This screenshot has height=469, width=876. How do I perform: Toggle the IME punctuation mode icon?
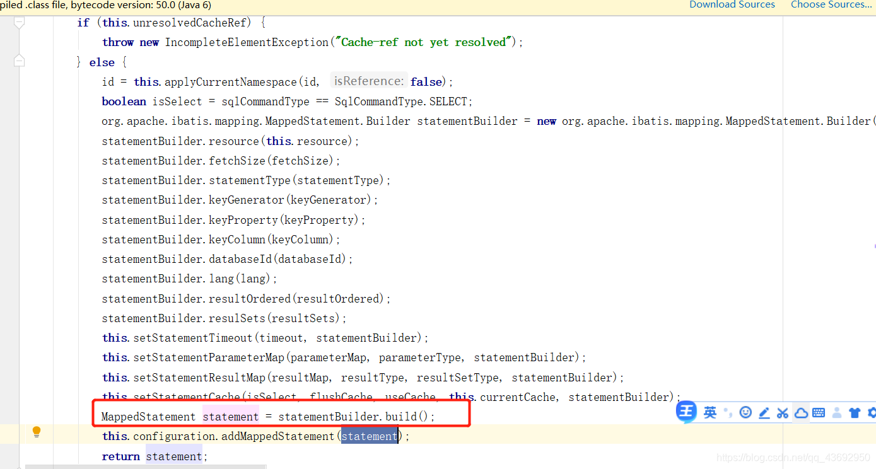728,414
